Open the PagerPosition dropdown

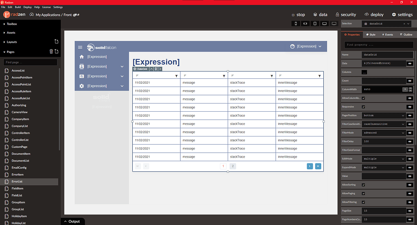point(384,115)
